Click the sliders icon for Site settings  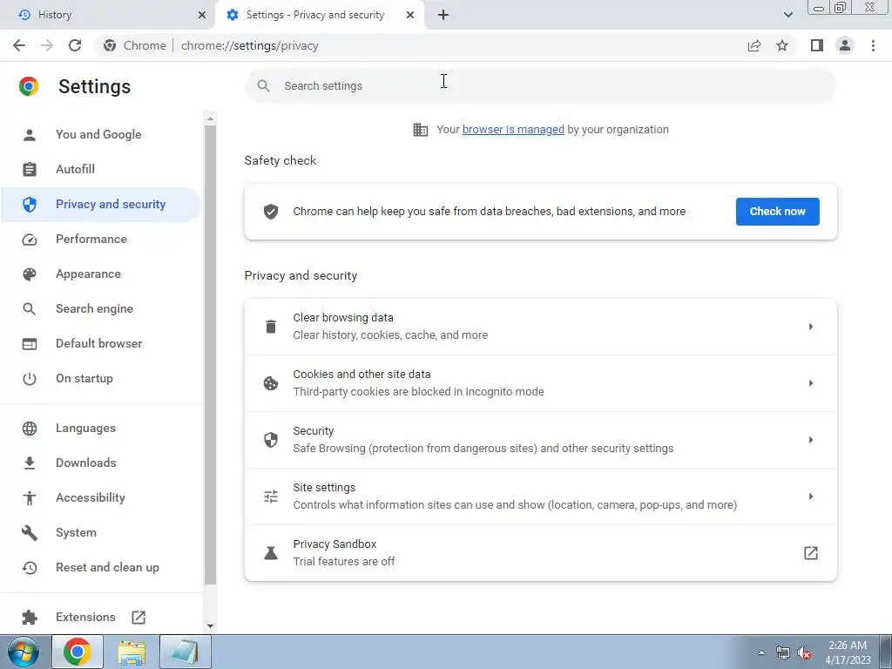tap(271, 496)
